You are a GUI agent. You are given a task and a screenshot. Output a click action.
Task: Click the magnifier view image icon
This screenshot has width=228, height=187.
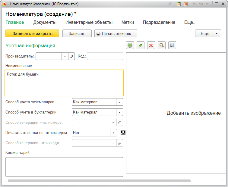point(162,45)
